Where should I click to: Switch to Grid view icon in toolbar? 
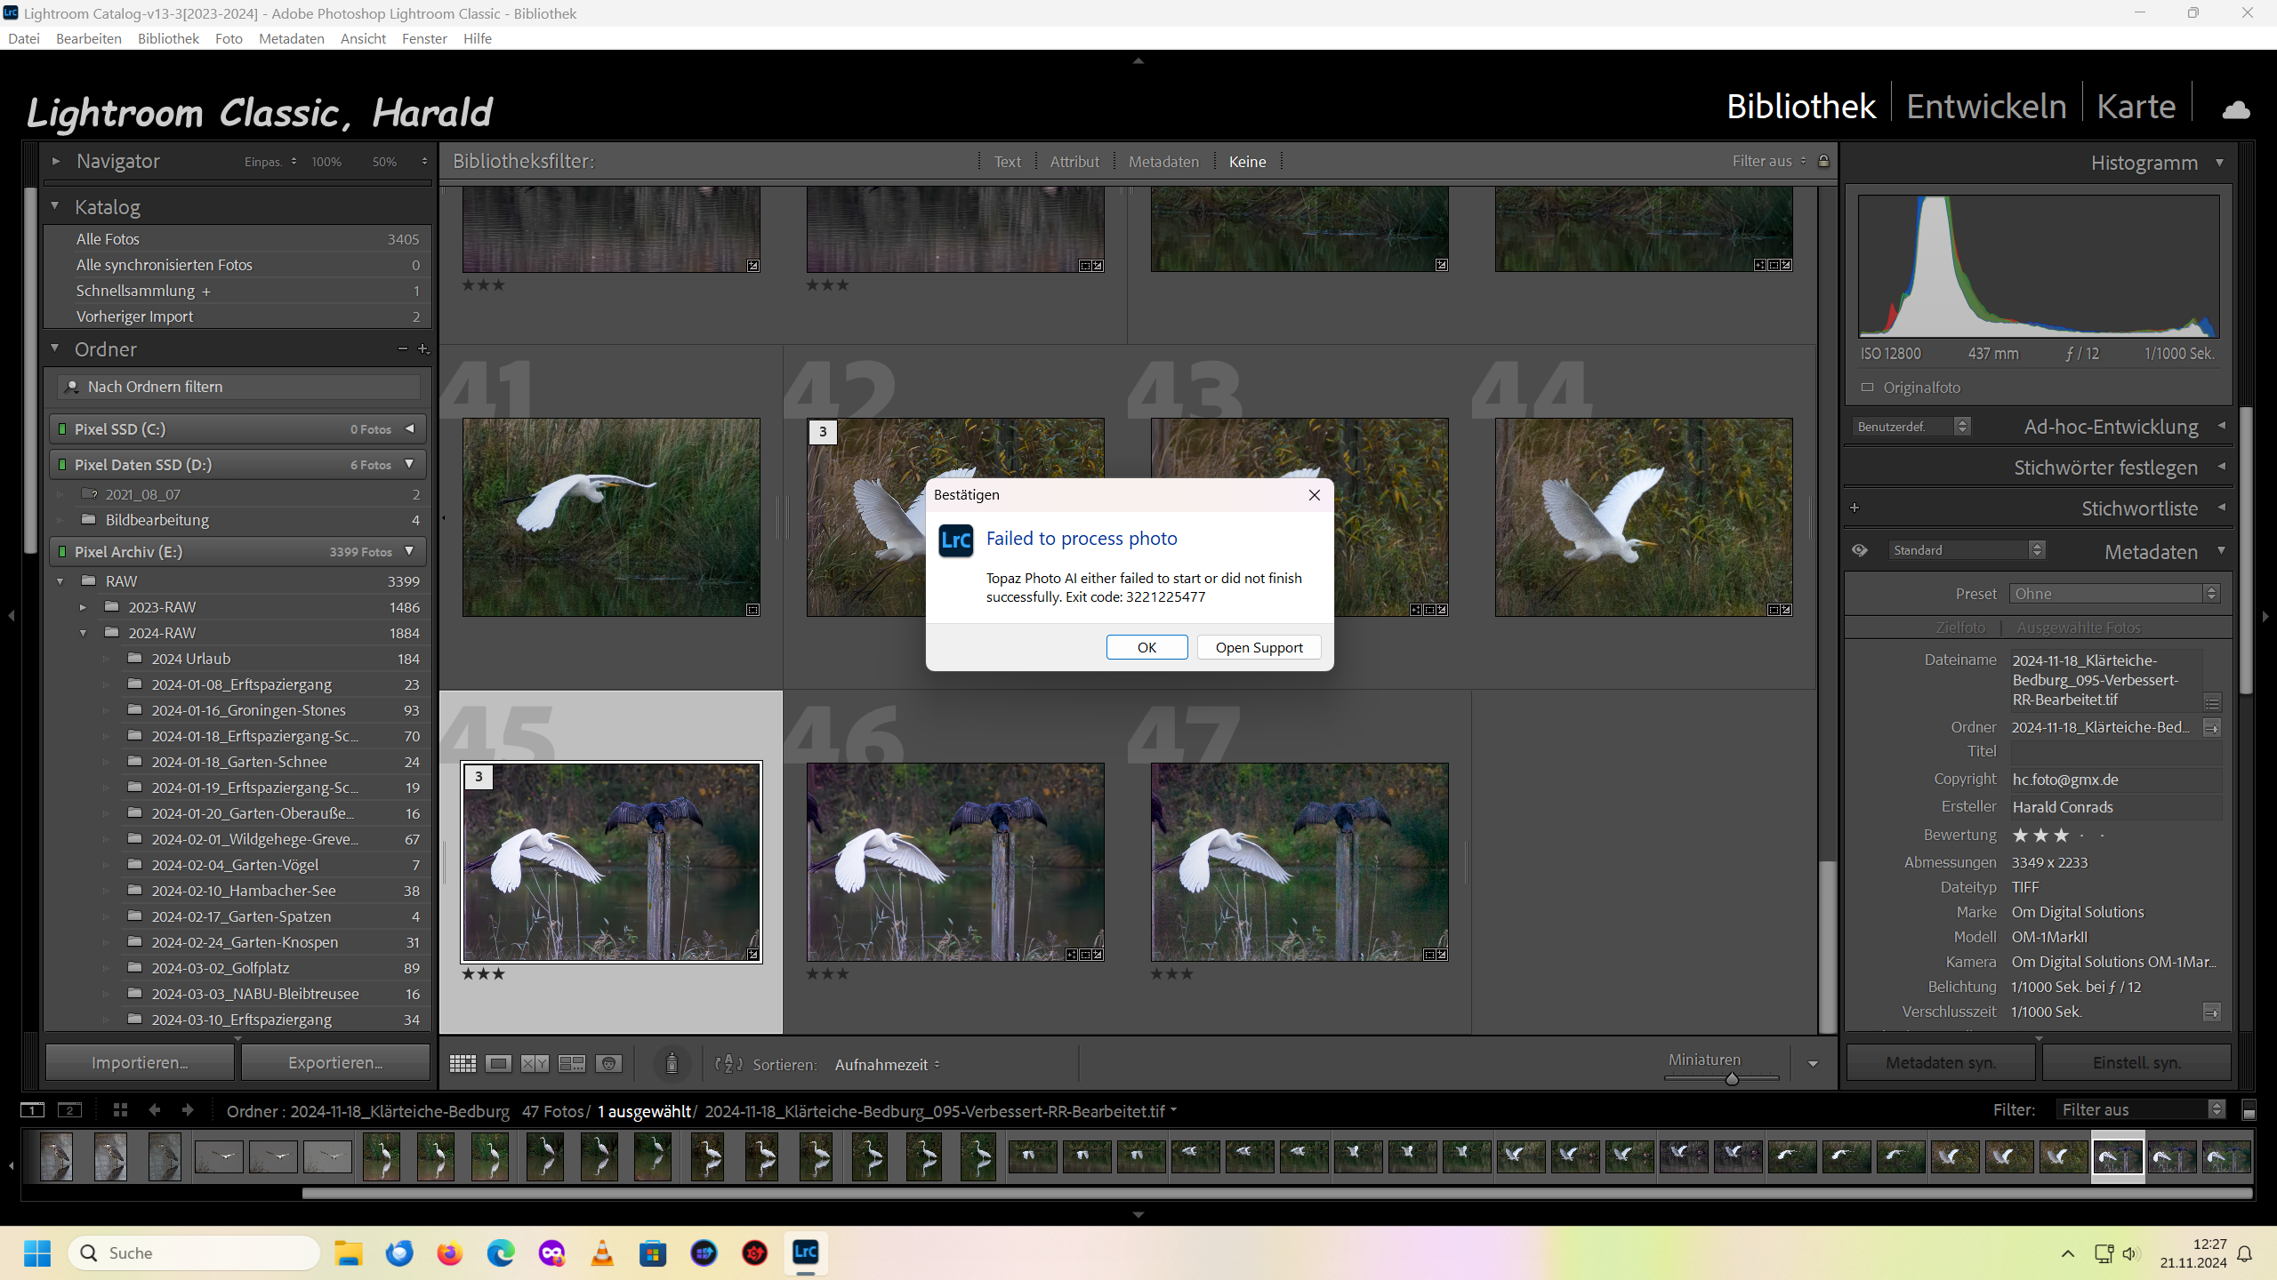click(463, 1064)
